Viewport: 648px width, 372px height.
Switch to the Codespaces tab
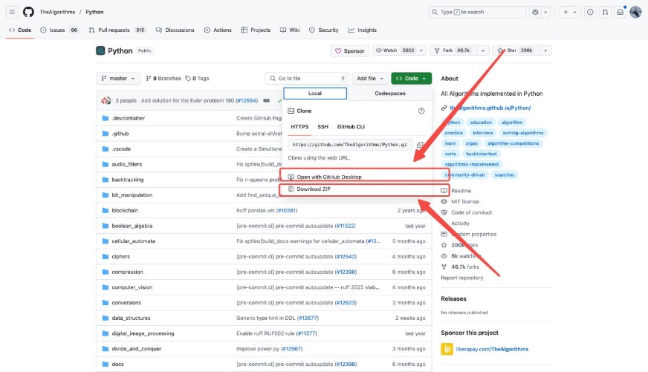coord(390,94)
